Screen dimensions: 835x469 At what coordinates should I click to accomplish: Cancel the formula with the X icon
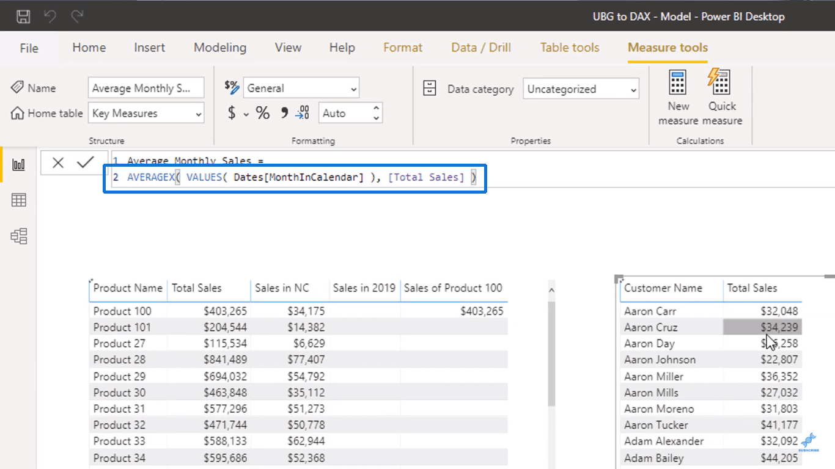58,162
